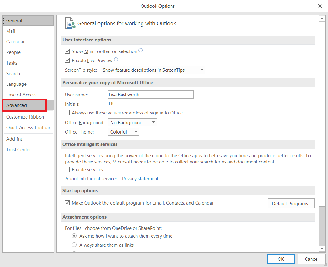Open the Calendar options category
The image size is (328, 267).
(x=28, y=42)
